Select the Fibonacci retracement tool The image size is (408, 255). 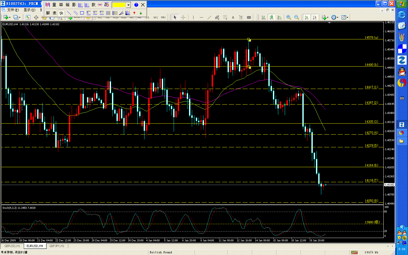(225, 17)
